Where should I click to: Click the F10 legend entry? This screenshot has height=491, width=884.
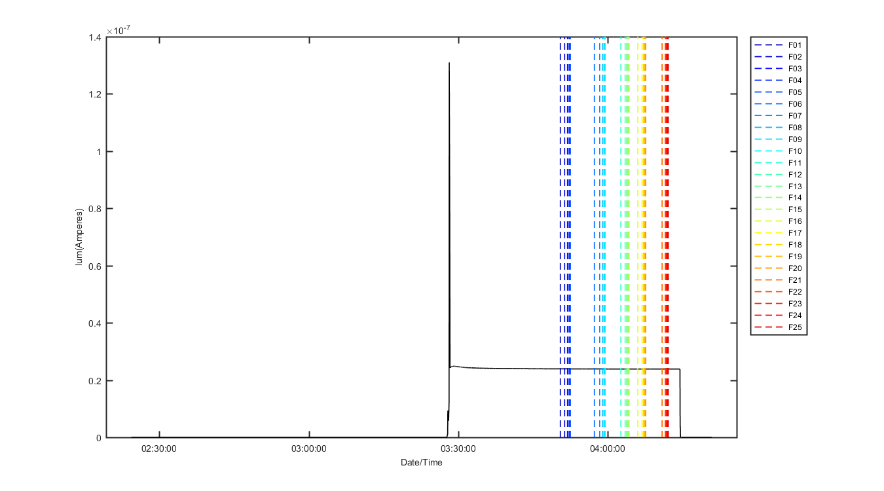(x=779, y=151)
